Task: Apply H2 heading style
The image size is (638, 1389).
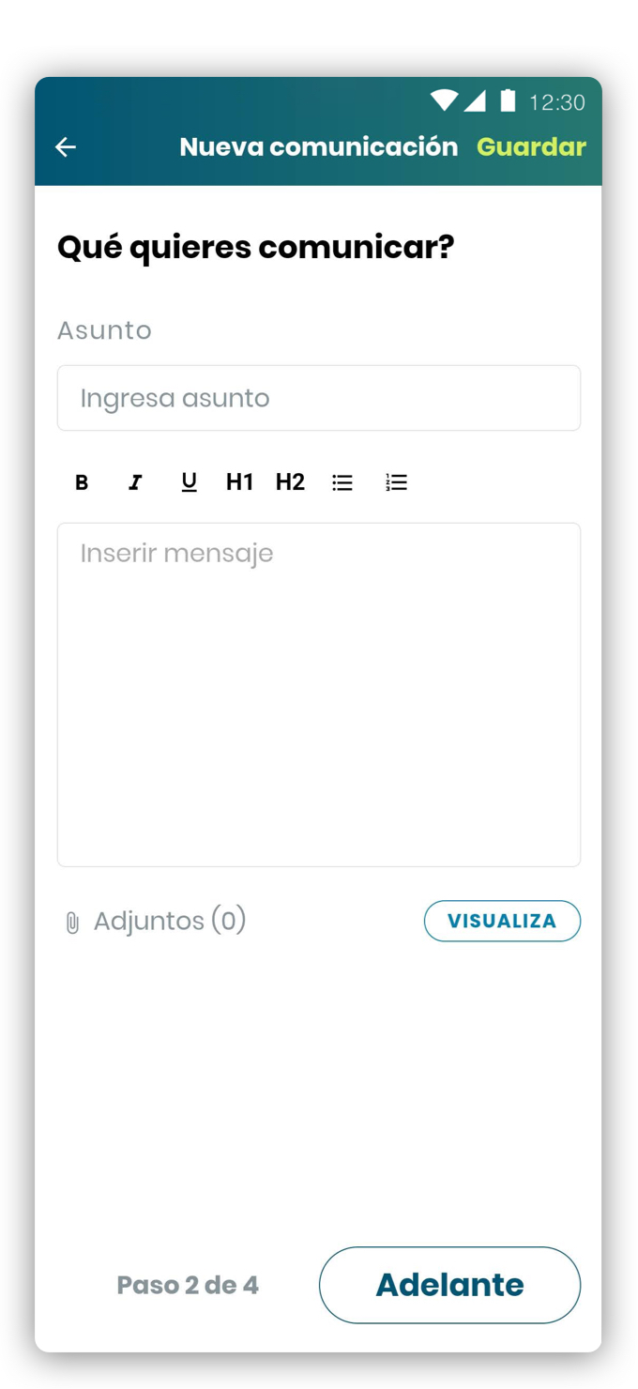Action: [290, 482]
